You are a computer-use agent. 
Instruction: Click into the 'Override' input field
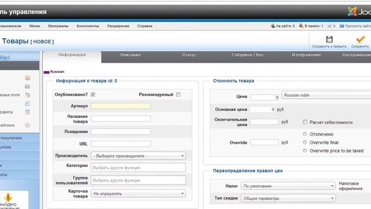[x=264, y=142]
